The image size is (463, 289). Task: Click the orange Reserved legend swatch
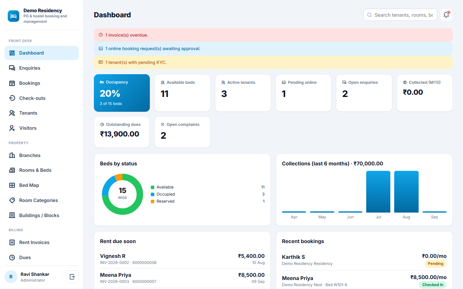tap(153, 201)
